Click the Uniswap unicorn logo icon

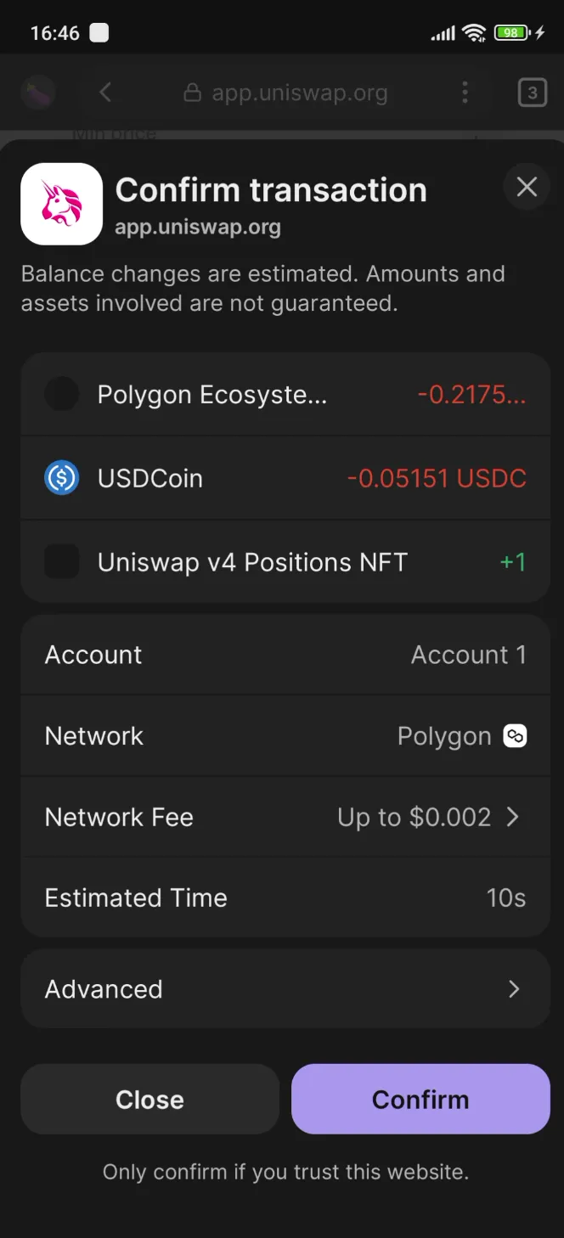pos(61,204)
